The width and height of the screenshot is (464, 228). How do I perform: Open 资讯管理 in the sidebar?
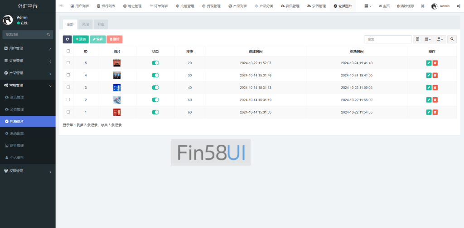click(x=28, y=97)
